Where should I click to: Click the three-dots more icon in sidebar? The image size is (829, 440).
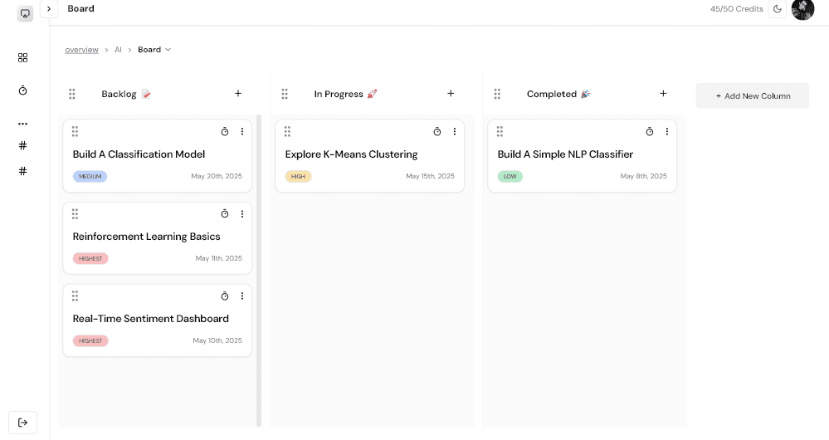22,124
